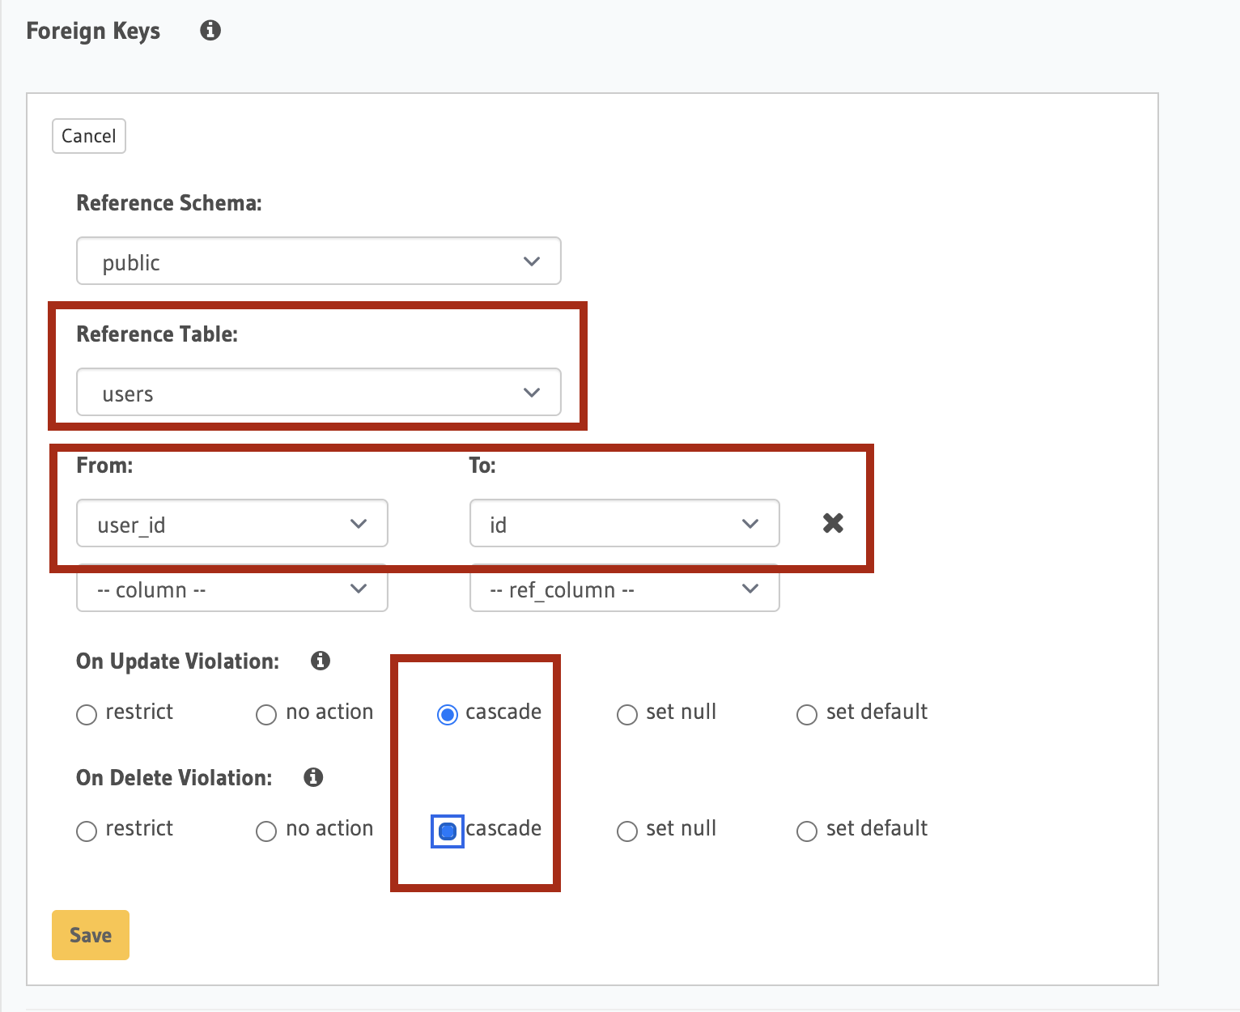The height and width of the screenshot is (1012, 1240).
Task: Select set default for On Update Violation
Action: pos(807,715)
